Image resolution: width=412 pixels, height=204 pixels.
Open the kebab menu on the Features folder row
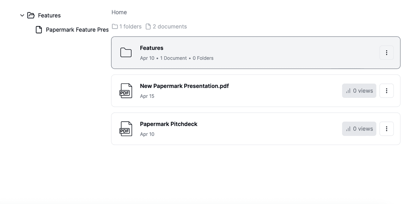click(387, 53)
